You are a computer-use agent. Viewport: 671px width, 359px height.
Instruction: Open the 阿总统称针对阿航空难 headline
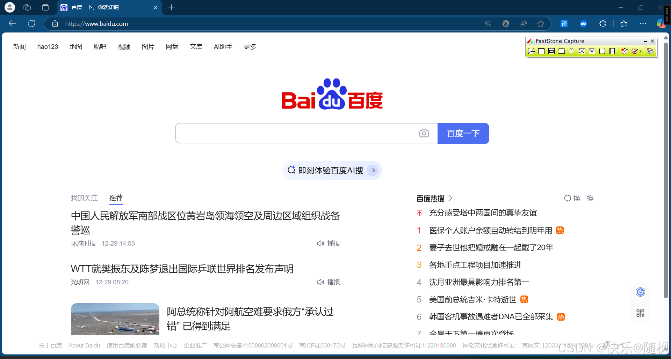250,319
